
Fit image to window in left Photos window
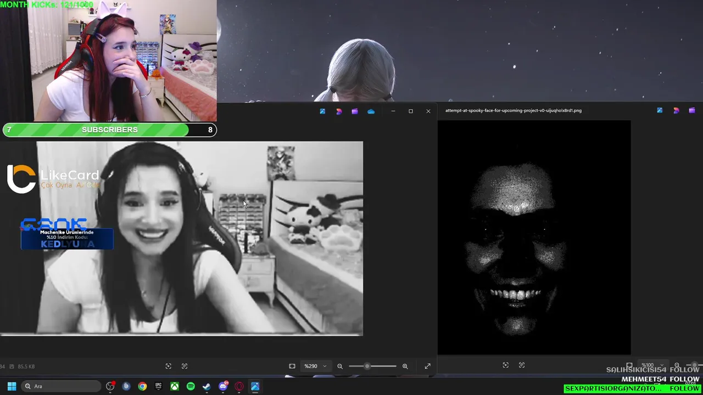coord(292,366)
